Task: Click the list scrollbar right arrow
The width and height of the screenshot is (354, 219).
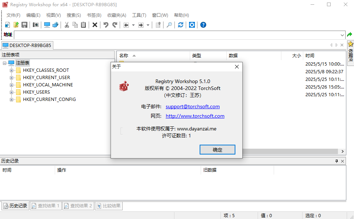Action: pyautogui.click(x=342, y=152)
